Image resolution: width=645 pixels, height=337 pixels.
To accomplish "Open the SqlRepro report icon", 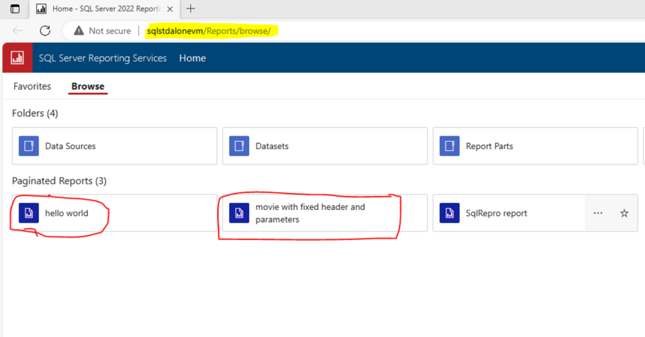I will coord(450,213).
